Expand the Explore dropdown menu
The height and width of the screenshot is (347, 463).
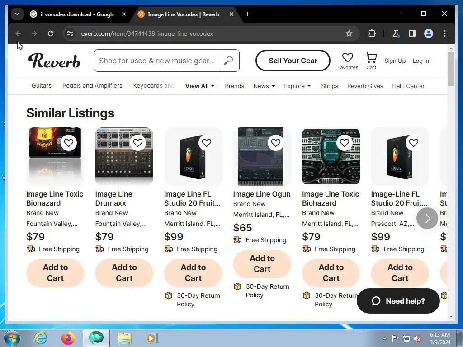298,86
